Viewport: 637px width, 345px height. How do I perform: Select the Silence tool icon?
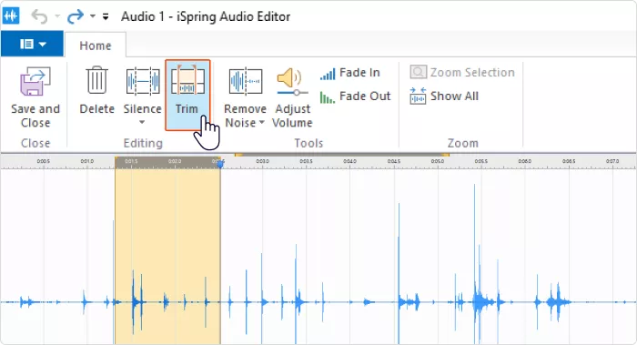[x=143, y=81]
